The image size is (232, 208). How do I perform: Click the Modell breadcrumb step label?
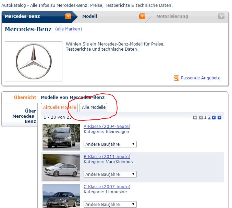[x=90, y=16]
